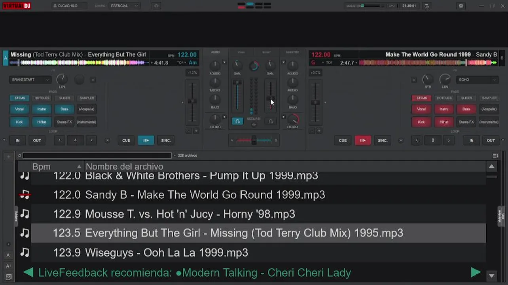The width and height of the screenshot is (508, 285).
Task: Click deck B pitch plus button
Action: (319, 131)
